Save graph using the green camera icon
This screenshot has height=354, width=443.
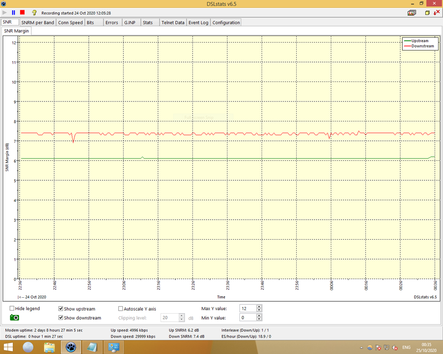tap(15, 318)
